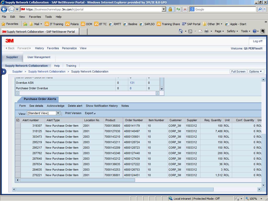
Task: Open the Safety menu in command bar
Action: click(x=232, y=31)
